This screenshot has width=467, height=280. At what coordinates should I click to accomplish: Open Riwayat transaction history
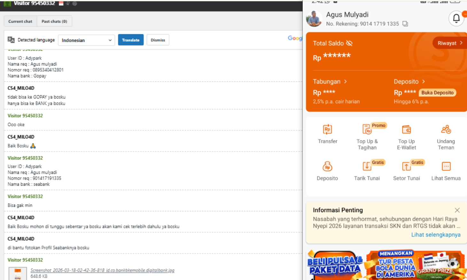(450, 43)
